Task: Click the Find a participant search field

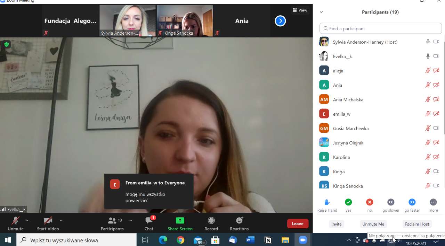Action: click(x=381, y=28)
